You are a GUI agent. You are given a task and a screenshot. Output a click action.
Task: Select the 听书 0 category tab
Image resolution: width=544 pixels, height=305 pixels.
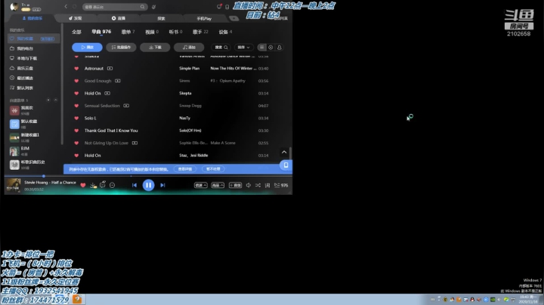click(175, 32)
